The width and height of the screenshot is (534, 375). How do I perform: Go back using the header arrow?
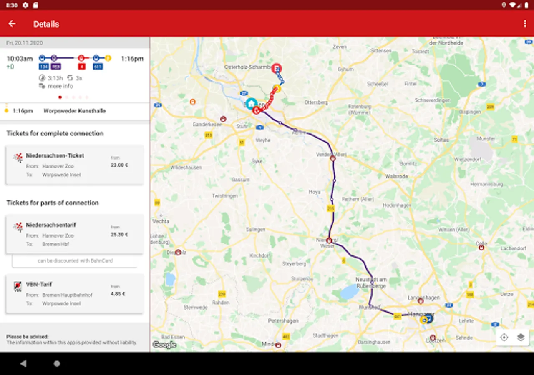coord(12,24)
